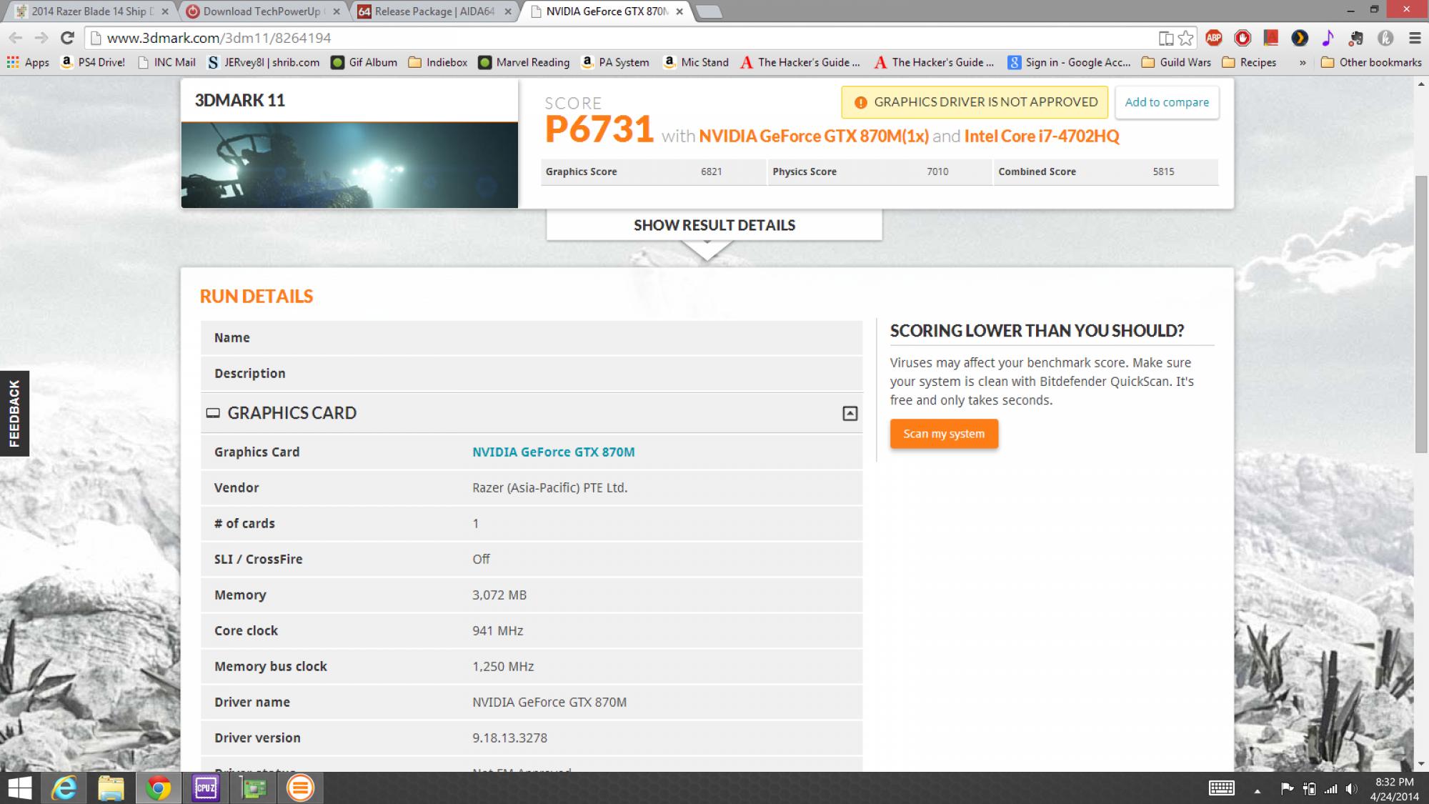Image resolution: width=1429 pixels, height=804 pixels.
Task: Click the network signal tray icon
Action: click(1330, 789)
